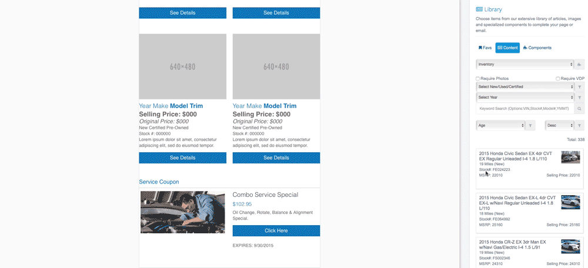This screenshot has width=588, height=268.
Task: Click Selling Price: 22010 text
Action: (x=563, y=175)
